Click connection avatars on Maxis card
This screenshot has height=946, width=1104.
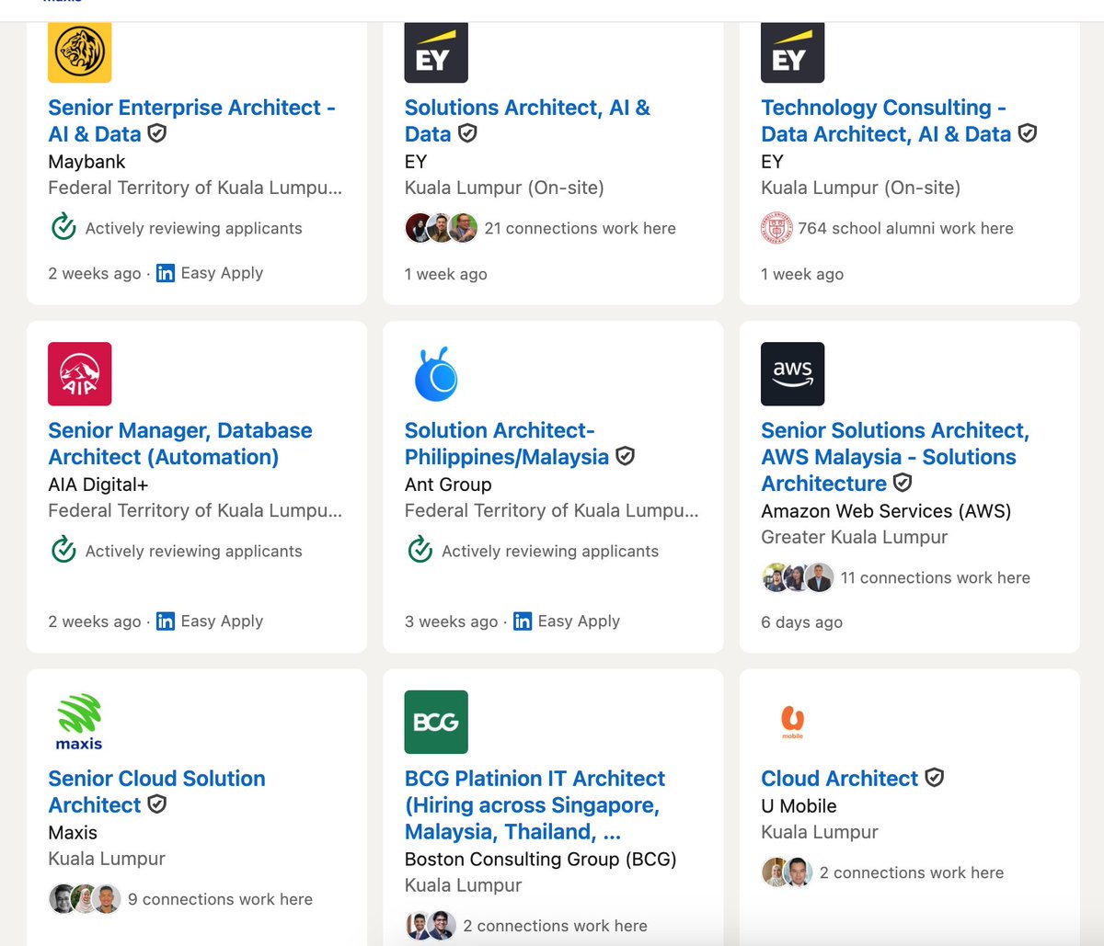[x=85, y=899]
